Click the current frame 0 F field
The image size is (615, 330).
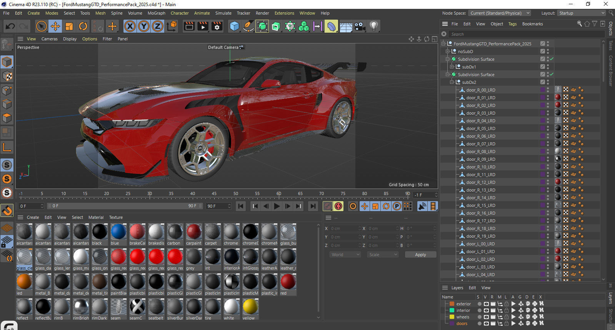click(31, 206)
